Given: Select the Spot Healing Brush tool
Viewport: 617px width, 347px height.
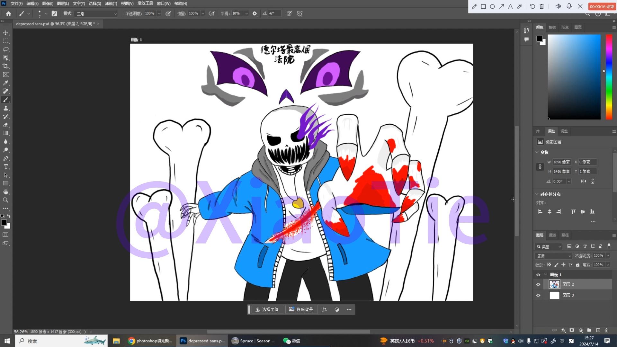Looking at the screenshot, I should pyautogui.click(x=6, y=91).
